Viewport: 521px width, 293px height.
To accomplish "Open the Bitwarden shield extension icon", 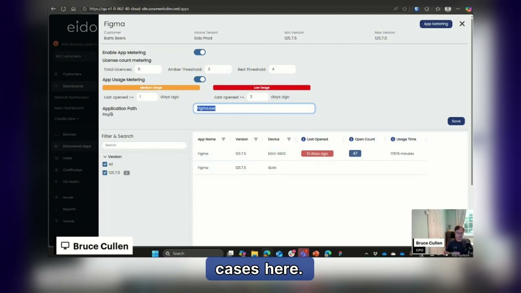I will pyautogui.click(x=416, y=9).
